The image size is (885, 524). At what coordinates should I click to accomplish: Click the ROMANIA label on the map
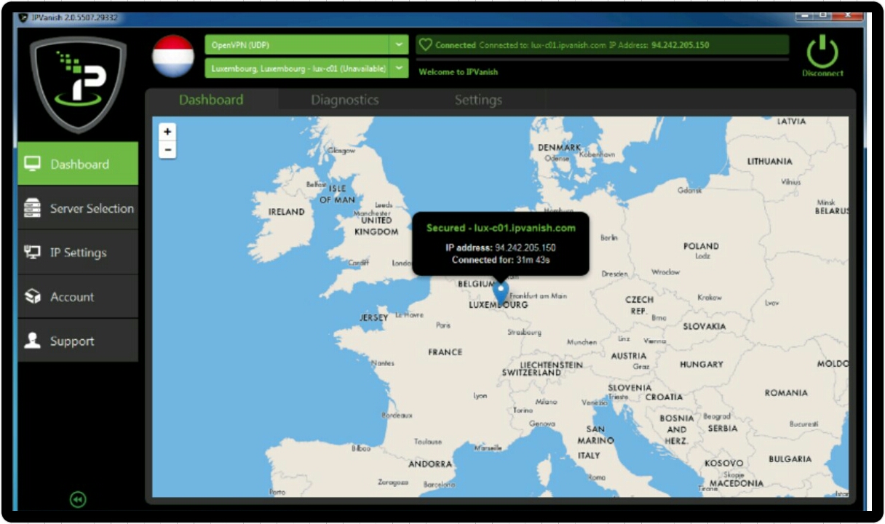pyautogui.click(x=786, y=392)
